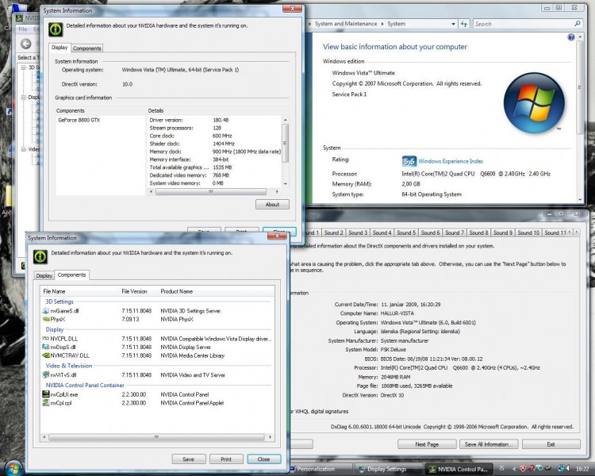Open the Display tab above the file list
This screenshot has width=595, height=476.
click(44, 275)
